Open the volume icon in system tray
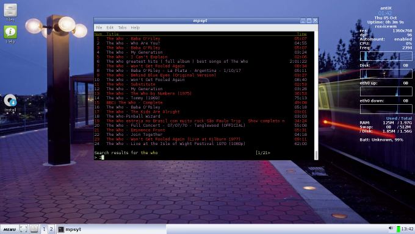415x234 pixels. click(x=391, y=229)
